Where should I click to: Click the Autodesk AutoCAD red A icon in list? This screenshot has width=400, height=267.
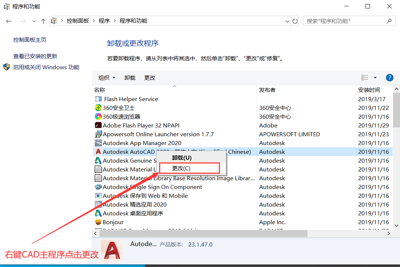coord(98,152)
